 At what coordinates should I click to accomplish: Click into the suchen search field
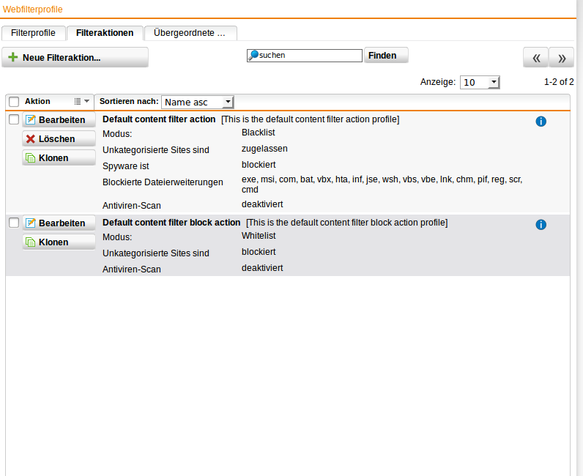tap(309, 55)
